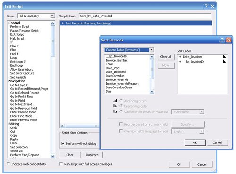The width and height of the screenshot is (236, 174).
Task: Open the English language dropdown
Action: [202, 131]
